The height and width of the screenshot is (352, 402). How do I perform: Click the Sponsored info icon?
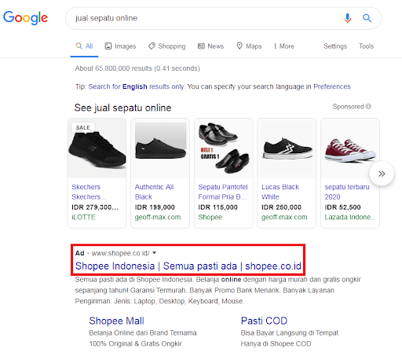click(368, 106)
